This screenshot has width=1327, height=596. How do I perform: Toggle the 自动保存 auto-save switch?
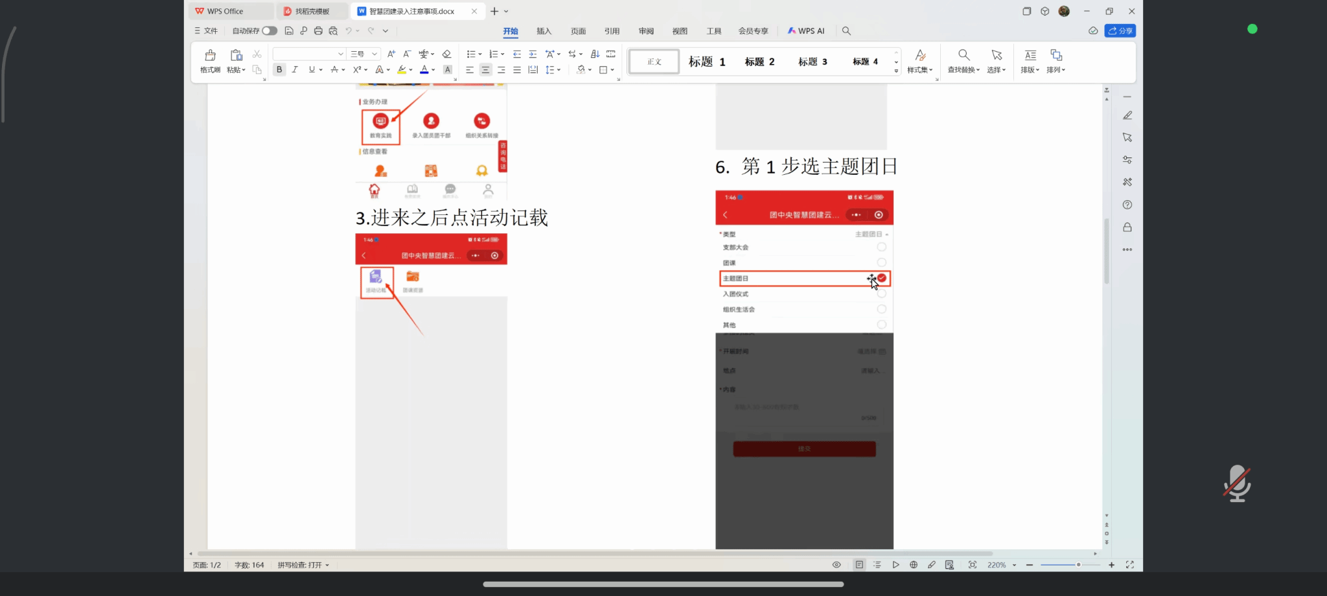click(x=270, y=30)
